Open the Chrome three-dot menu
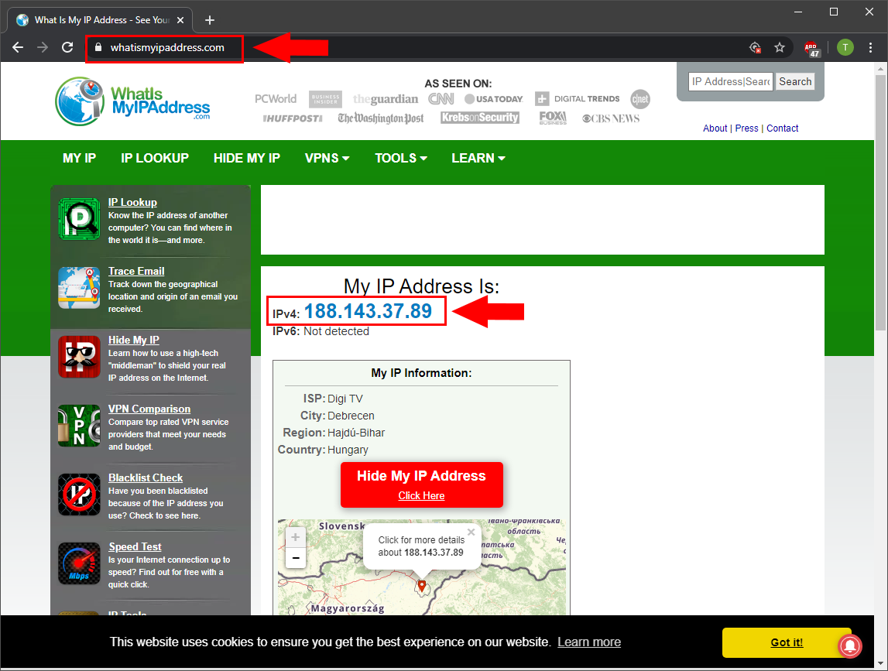This screenshot has height=671, width=888. [x=870, y=47]
